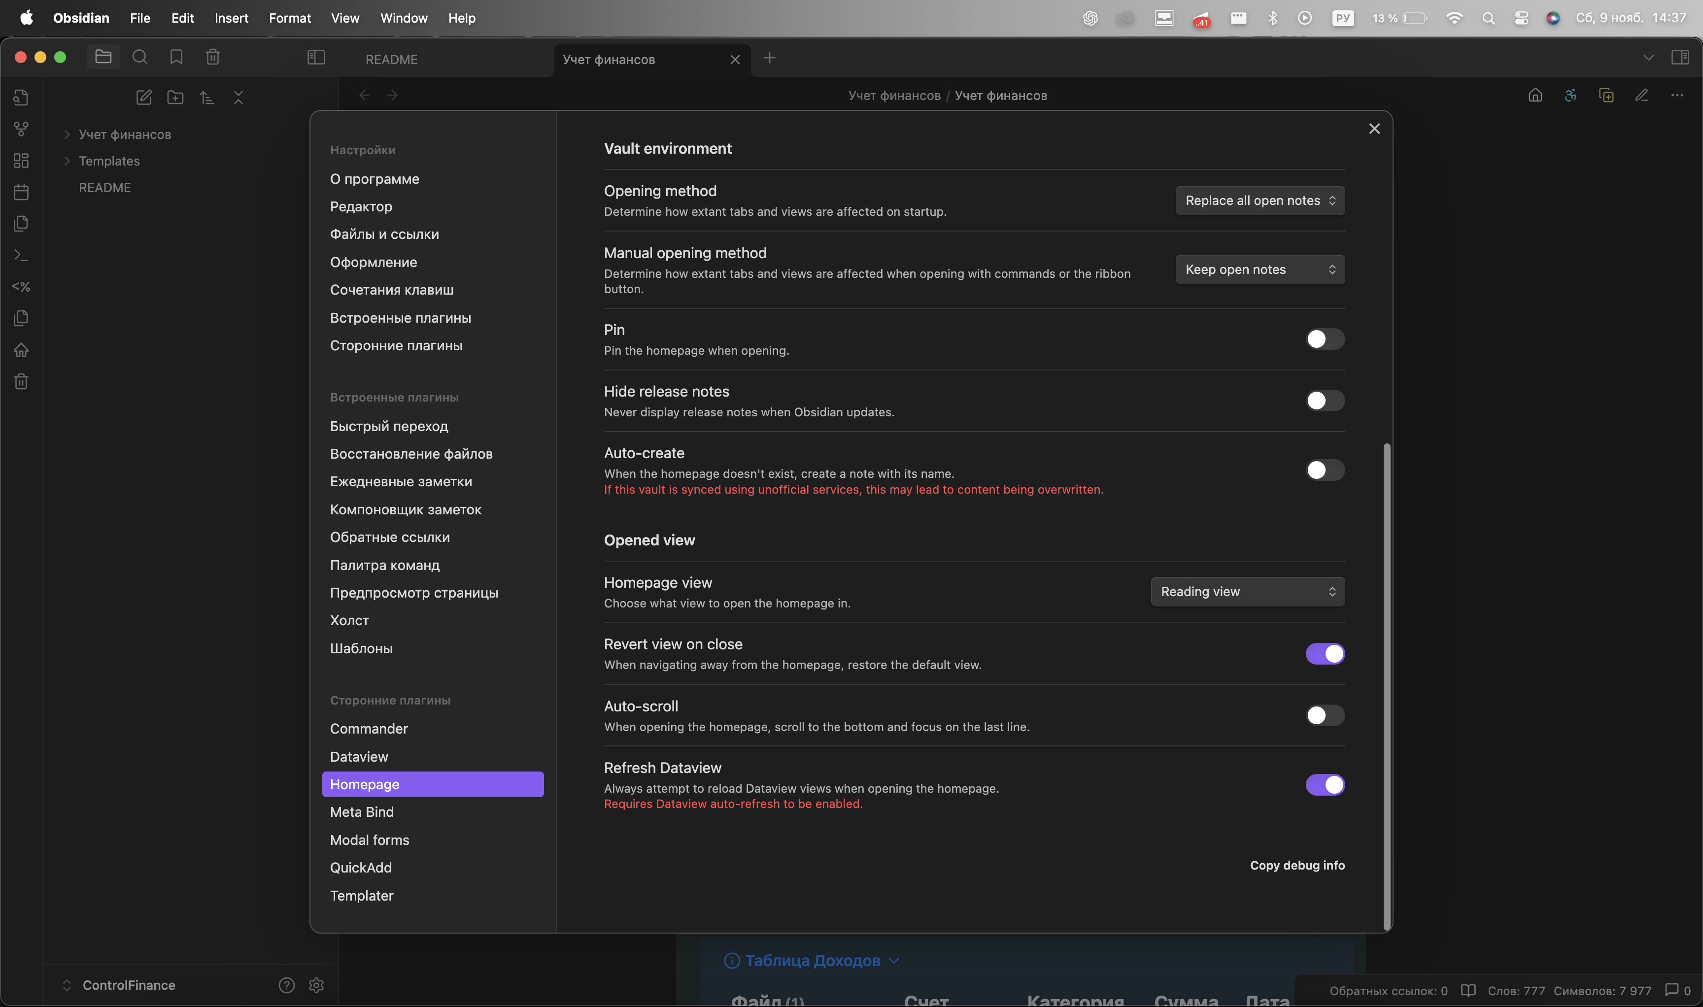Click the settings panel vertical scrollbar

point(1387,685)
